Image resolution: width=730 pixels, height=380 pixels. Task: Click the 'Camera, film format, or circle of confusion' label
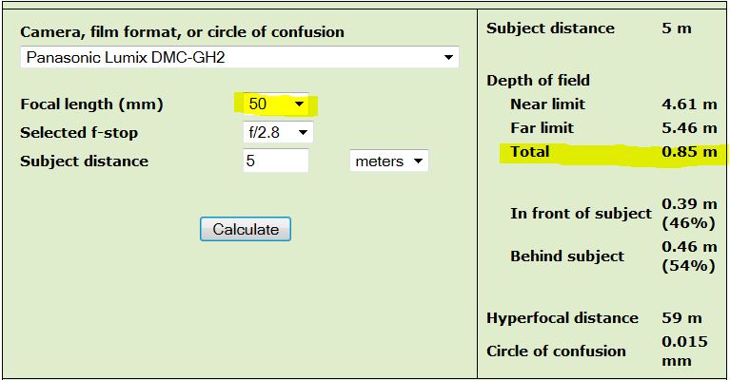[x=182, y=31]
